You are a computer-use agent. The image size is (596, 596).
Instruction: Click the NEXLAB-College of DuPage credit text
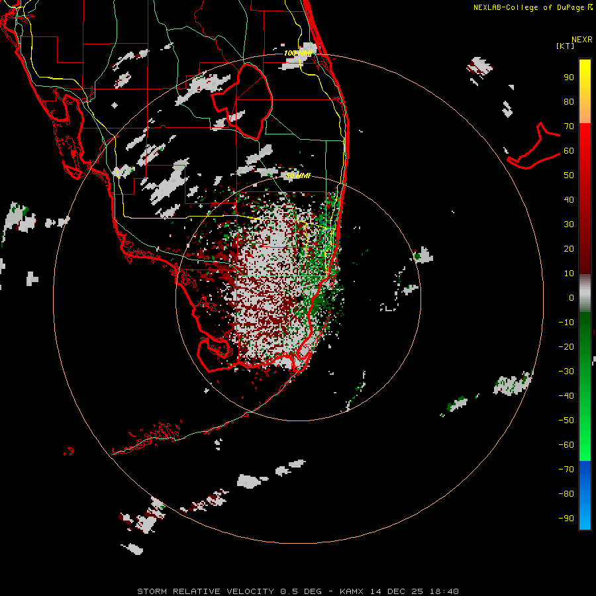[533, 7]
